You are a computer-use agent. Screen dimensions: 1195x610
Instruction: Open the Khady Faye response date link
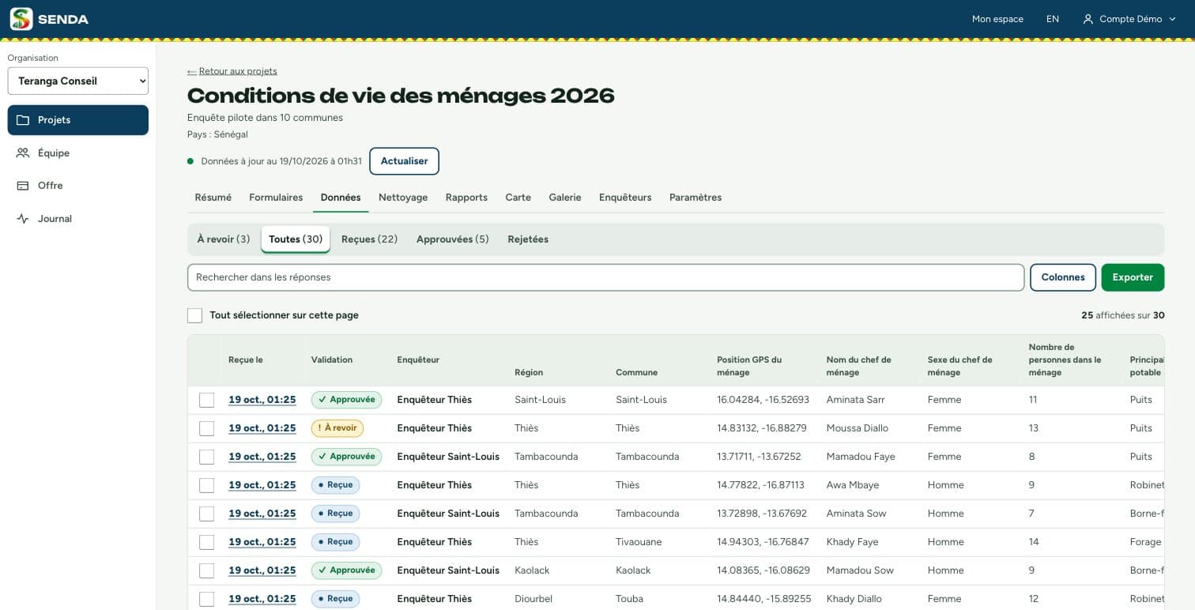tap(262, 542)
